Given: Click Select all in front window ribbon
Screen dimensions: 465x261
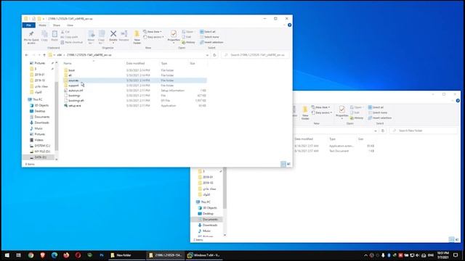Looking at the screenshot, I should coord(208,32).
